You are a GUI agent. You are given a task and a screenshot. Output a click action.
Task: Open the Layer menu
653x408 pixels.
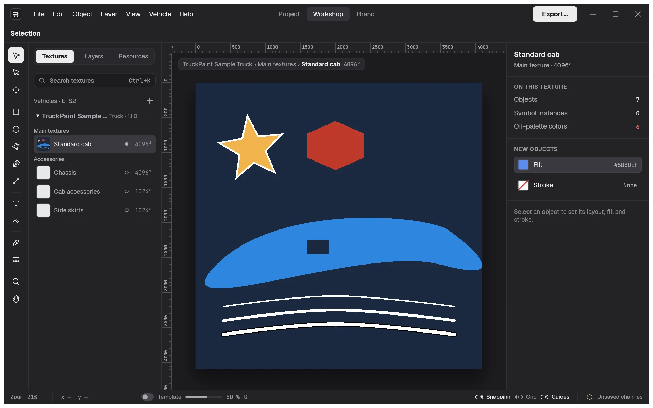pos(109,14)
